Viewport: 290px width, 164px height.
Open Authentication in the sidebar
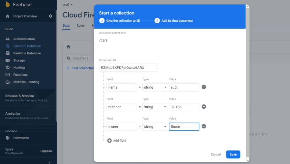[x=24, y=39]
